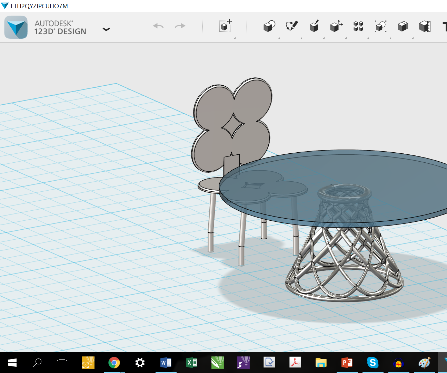Select the Construct tool

314,26
